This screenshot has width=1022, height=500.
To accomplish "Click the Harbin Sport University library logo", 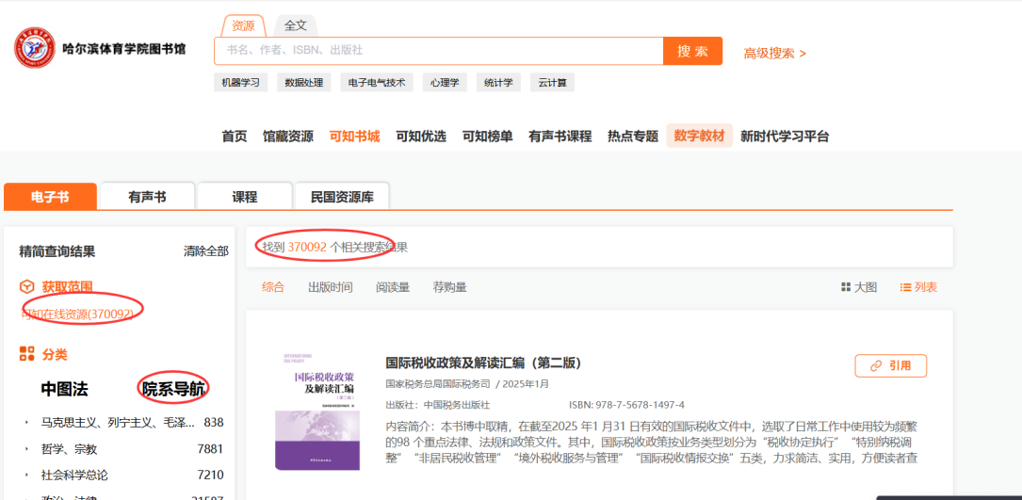I will [x=35, y=48].
